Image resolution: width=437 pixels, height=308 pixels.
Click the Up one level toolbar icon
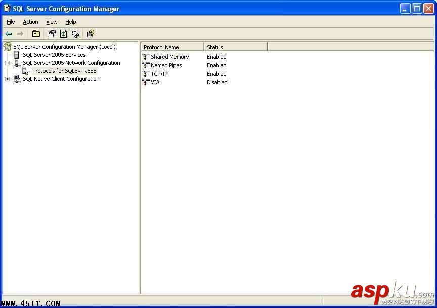(36, 34)
